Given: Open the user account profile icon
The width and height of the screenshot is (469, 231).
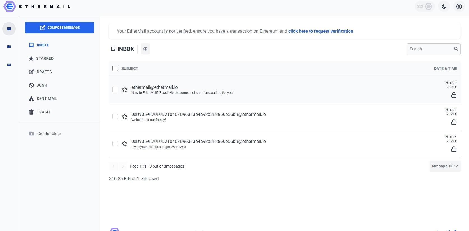Looking at the screenshot, I should tap(459, 6).
